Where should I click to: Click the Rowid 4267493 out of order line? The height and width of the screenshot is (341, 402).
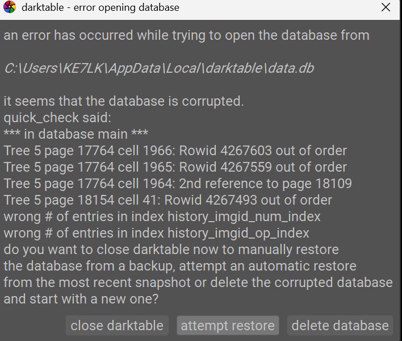167,200
